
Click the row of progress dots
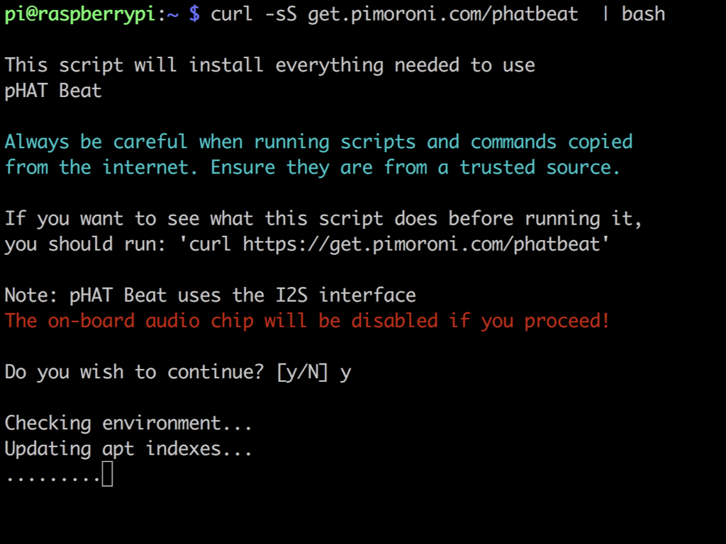53,480
